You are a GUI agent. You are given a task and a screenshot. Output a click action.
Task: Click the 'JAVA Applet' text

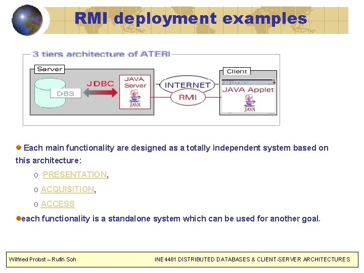pos(248,90)
